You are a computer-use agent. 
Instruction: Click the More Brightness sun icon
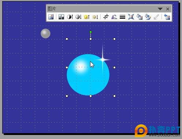(x=86, y=17)
